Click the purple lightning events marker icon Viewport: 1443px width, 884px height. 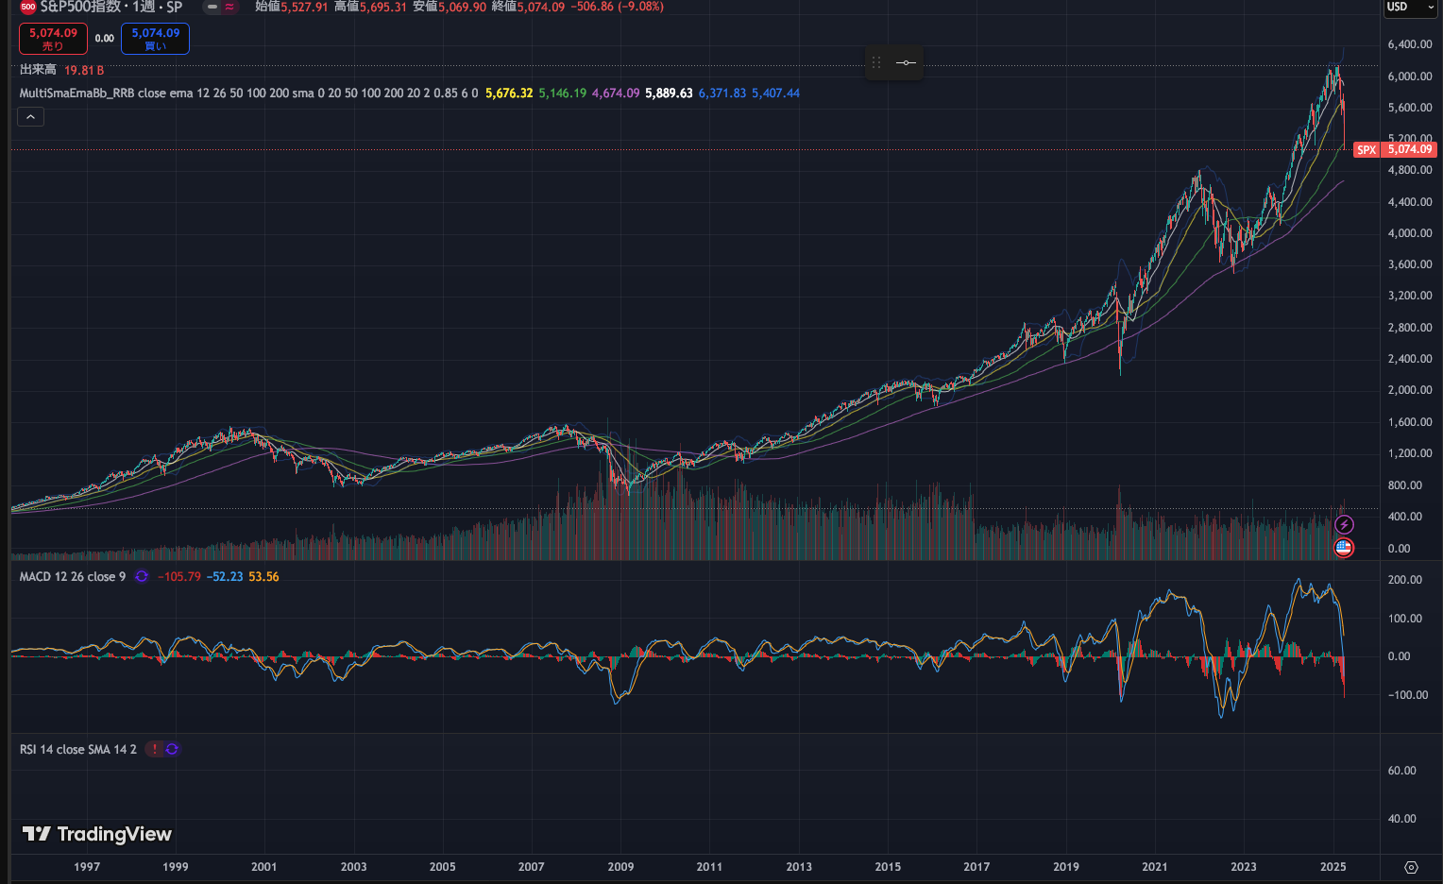[x=1344, y=525]
